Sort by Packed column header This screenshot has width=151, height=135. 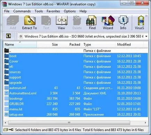71,44
